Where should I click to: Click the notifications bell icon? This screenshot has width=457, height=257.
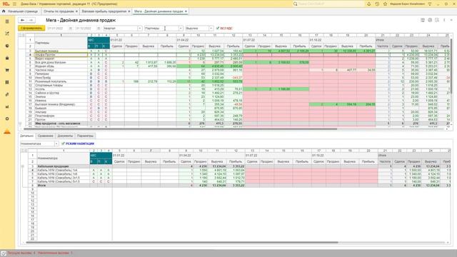click(x=368, y=4)
